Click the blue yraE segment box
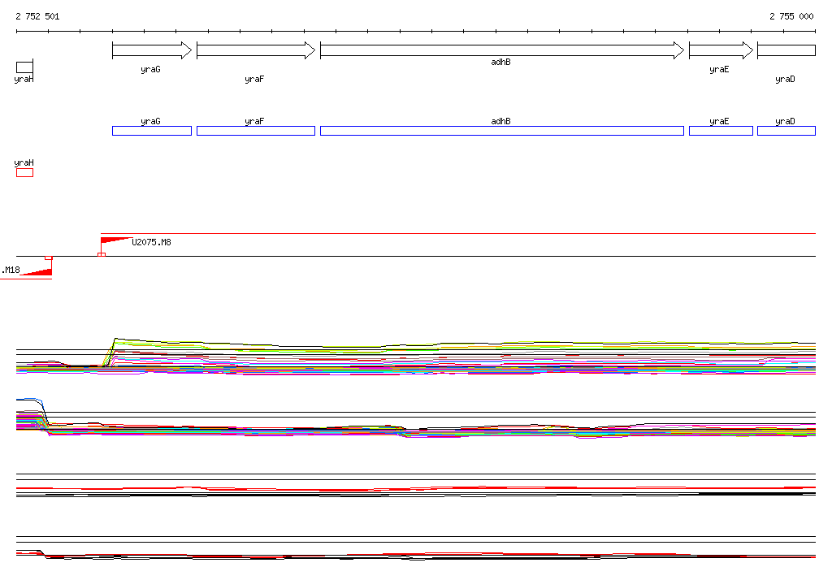The image size is (832, 580). (720, 131)
